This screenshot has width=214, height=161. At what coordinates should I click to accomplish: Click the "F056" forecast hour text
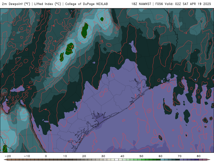click(x=159, y=4)
